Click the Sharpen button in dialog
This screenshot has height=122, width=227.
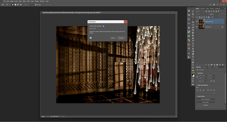coord(121,38)
